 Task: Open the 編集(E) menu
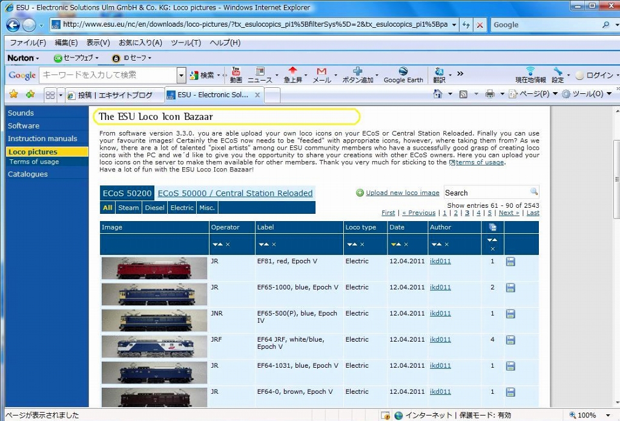[x=66, y=43]
